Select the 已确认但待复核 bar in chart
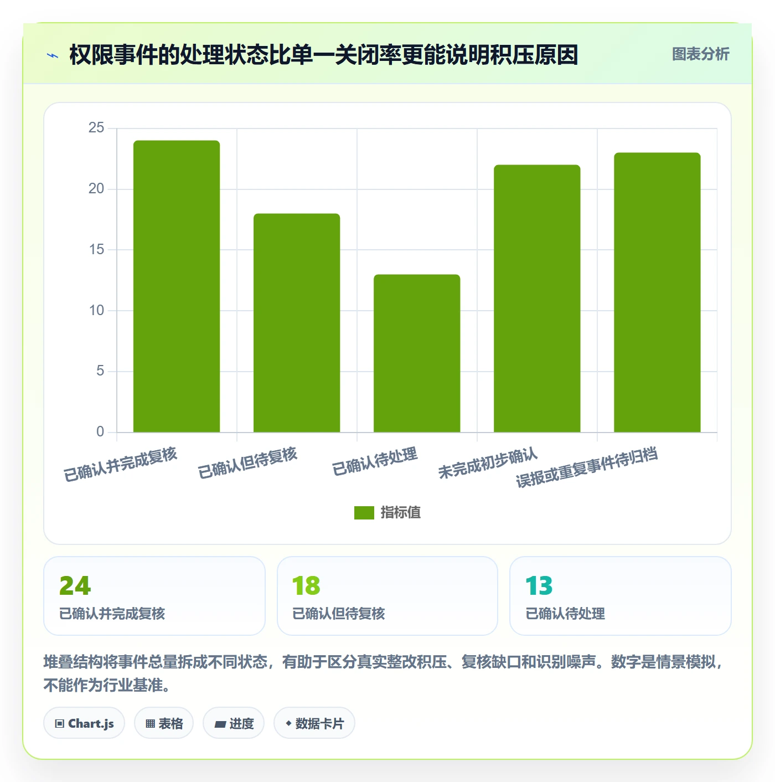The width and height of the screenshot is (775, 782). (297, 323)
